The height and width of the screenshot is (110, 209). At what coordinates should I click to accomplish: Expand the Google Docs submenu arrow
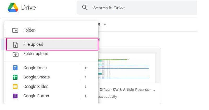85,68
